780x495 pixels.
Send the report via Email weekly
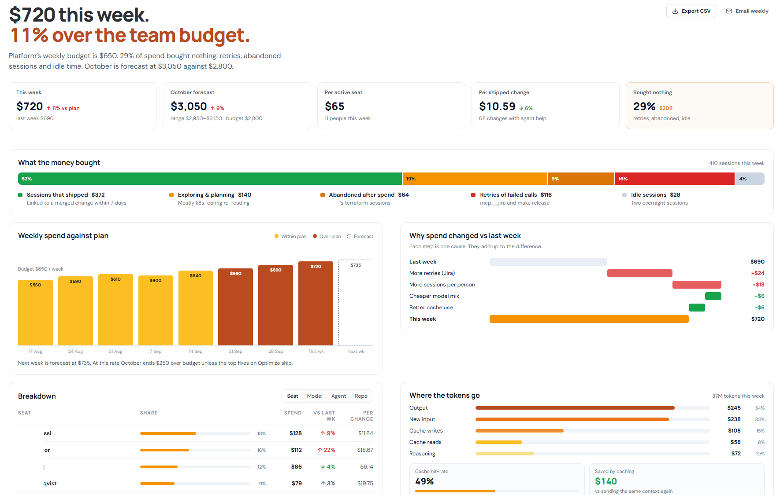coord(747,11)
